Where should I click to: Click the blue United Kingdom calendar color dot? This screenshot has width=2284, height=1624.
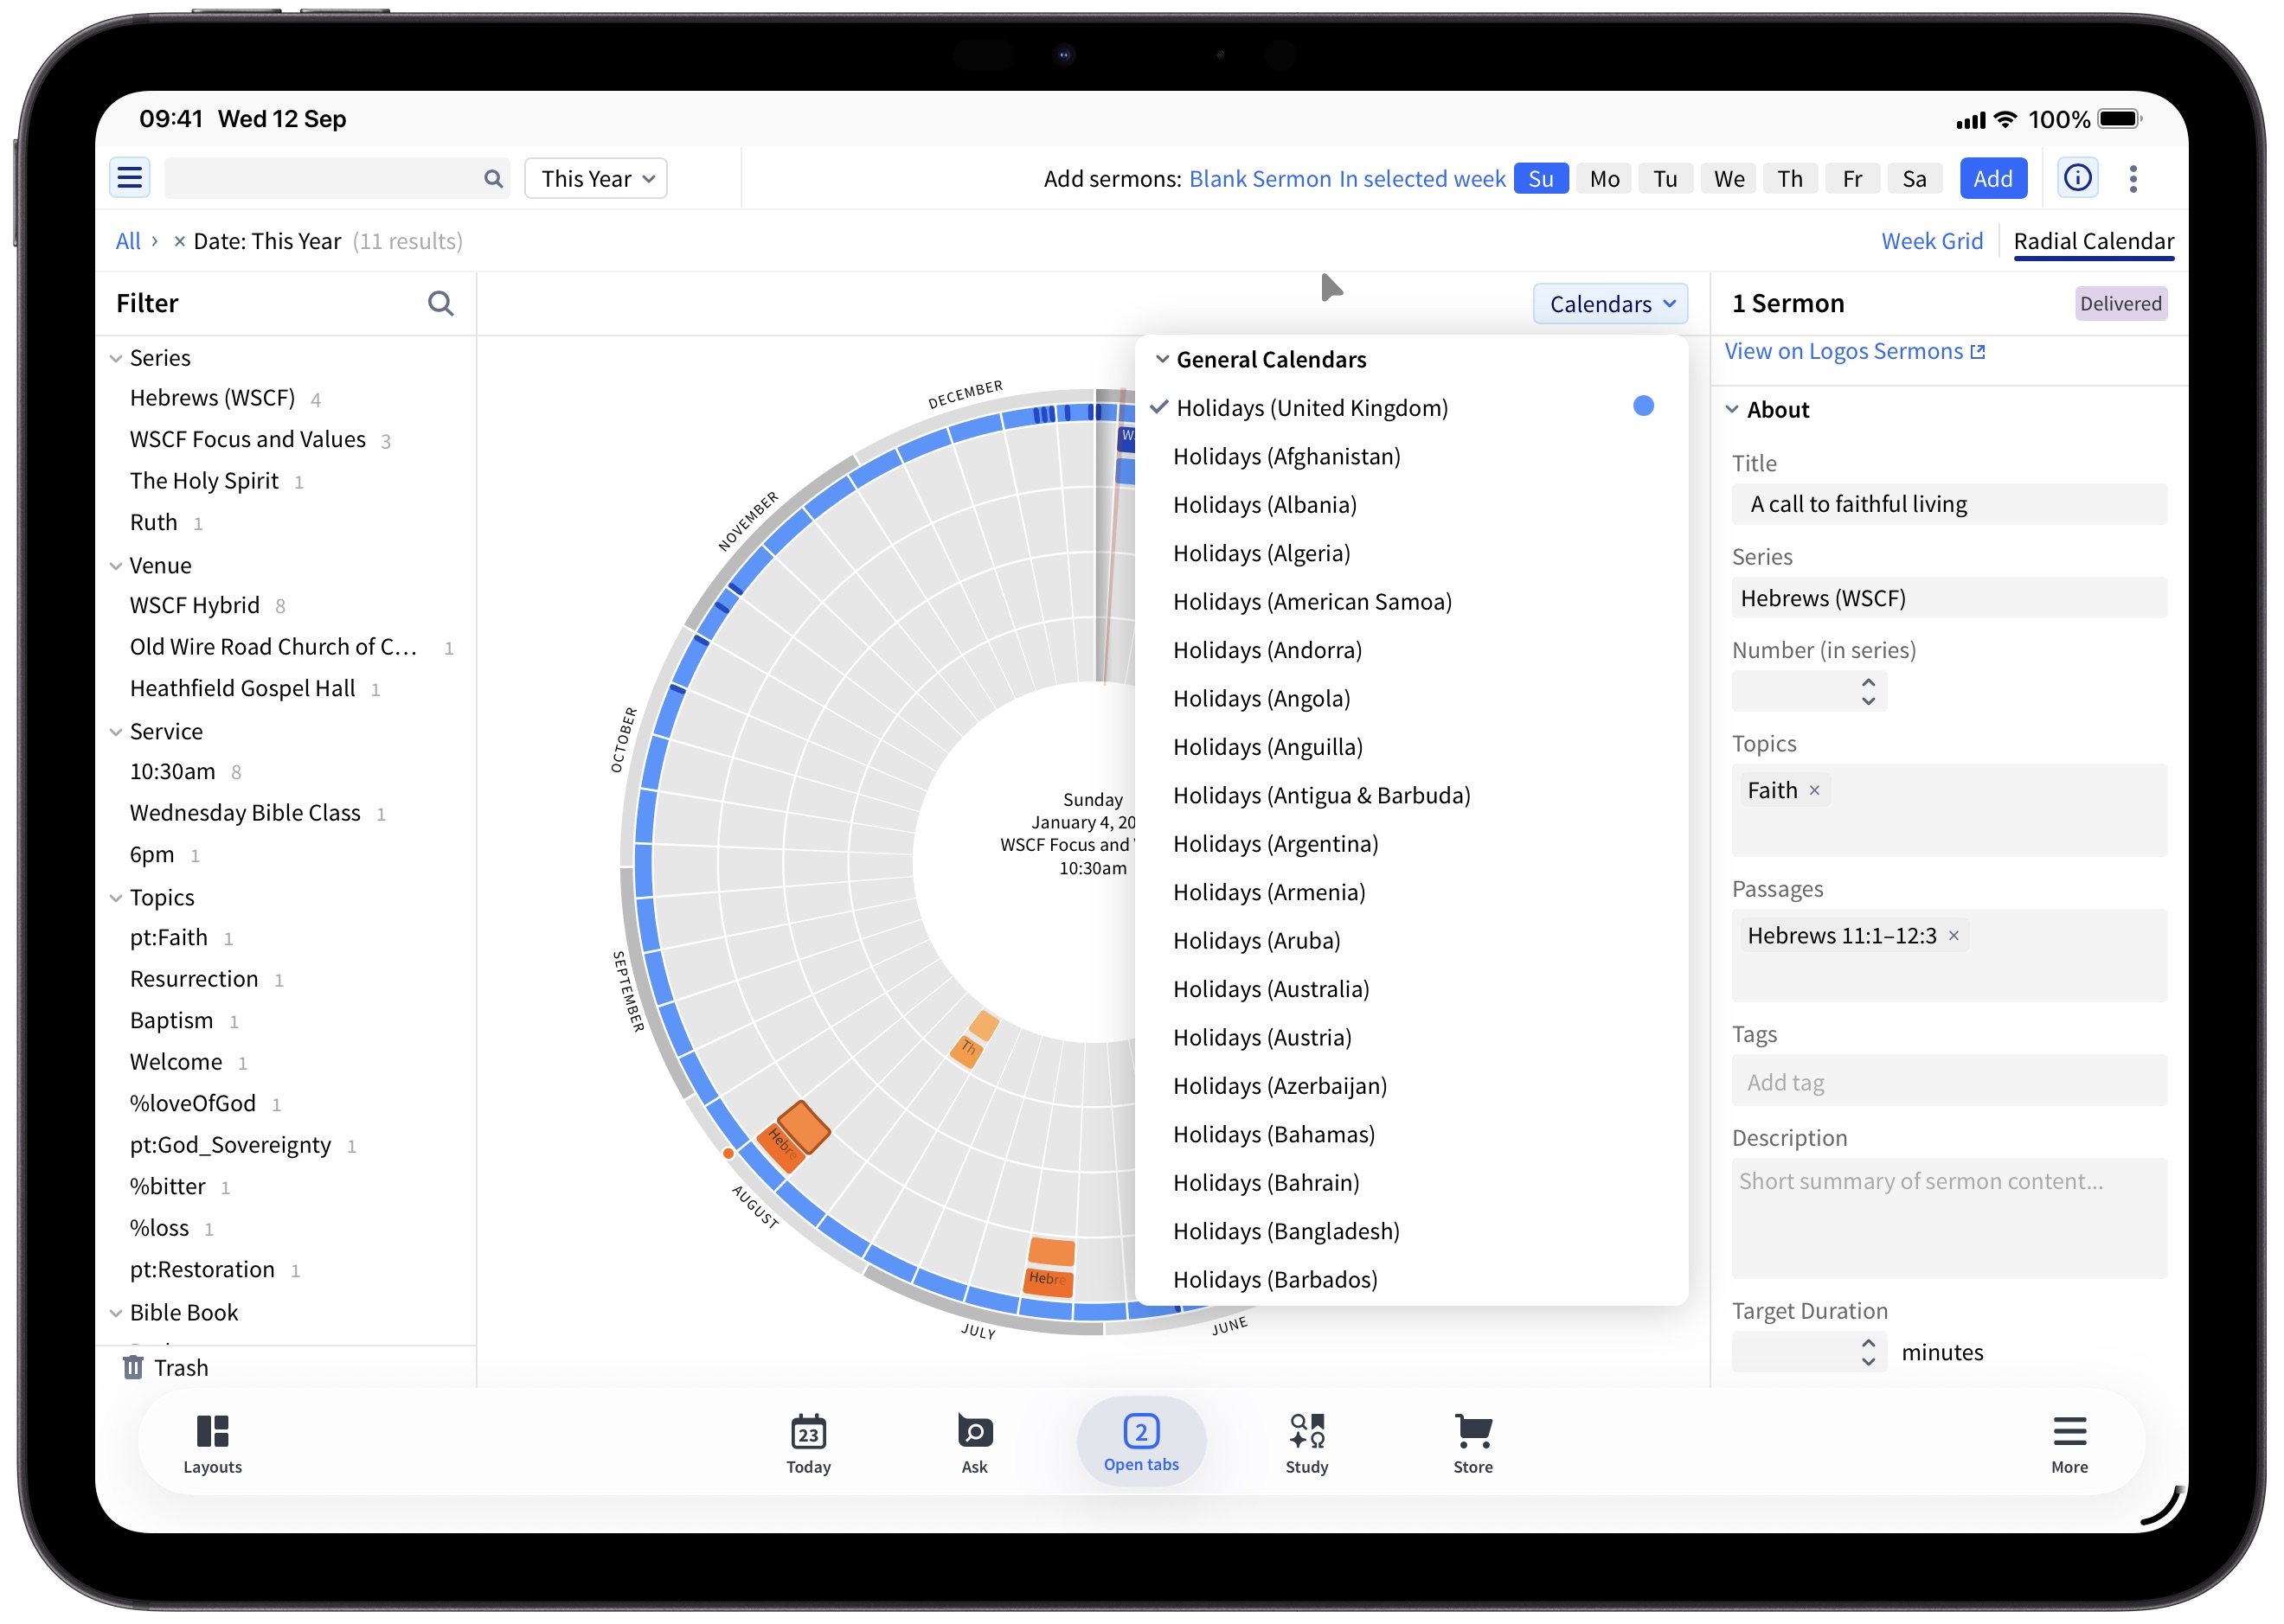click(1642, 406)
